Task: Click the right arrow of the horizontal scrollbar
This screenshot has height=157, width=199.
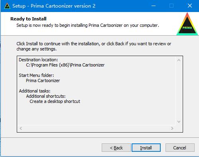Action: pos(172,128)
